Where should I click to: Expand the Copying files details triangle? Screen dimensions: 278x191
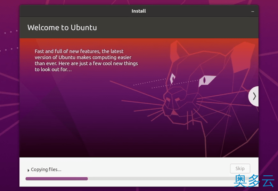pyautogui.click(x=28, y=170)
